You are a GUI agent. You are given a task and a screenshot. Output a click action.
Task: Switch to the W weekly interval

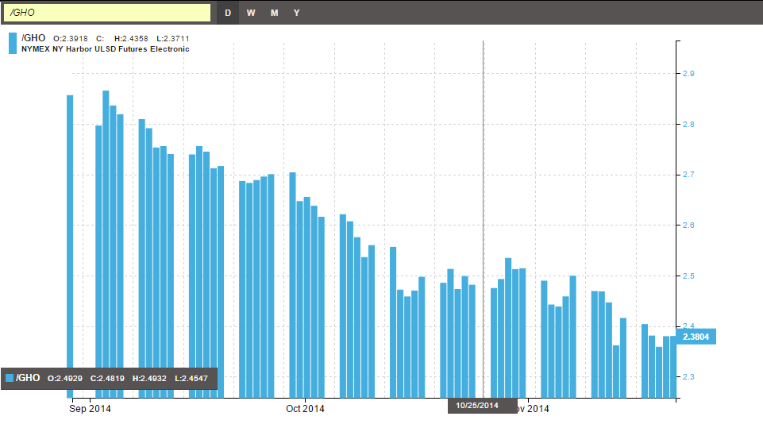pos(251,13)
